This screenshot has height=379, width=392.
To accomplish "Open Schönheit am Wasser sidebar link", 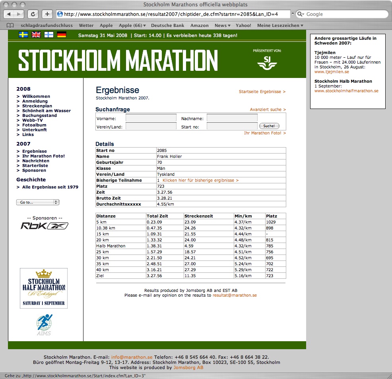I will coord(47,111).
